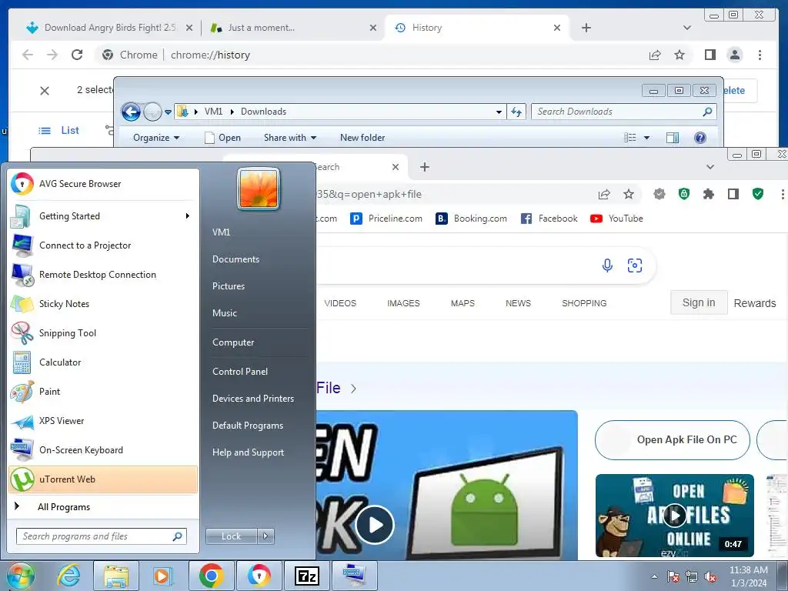Open YouTube bookmark

click(616, 219)
